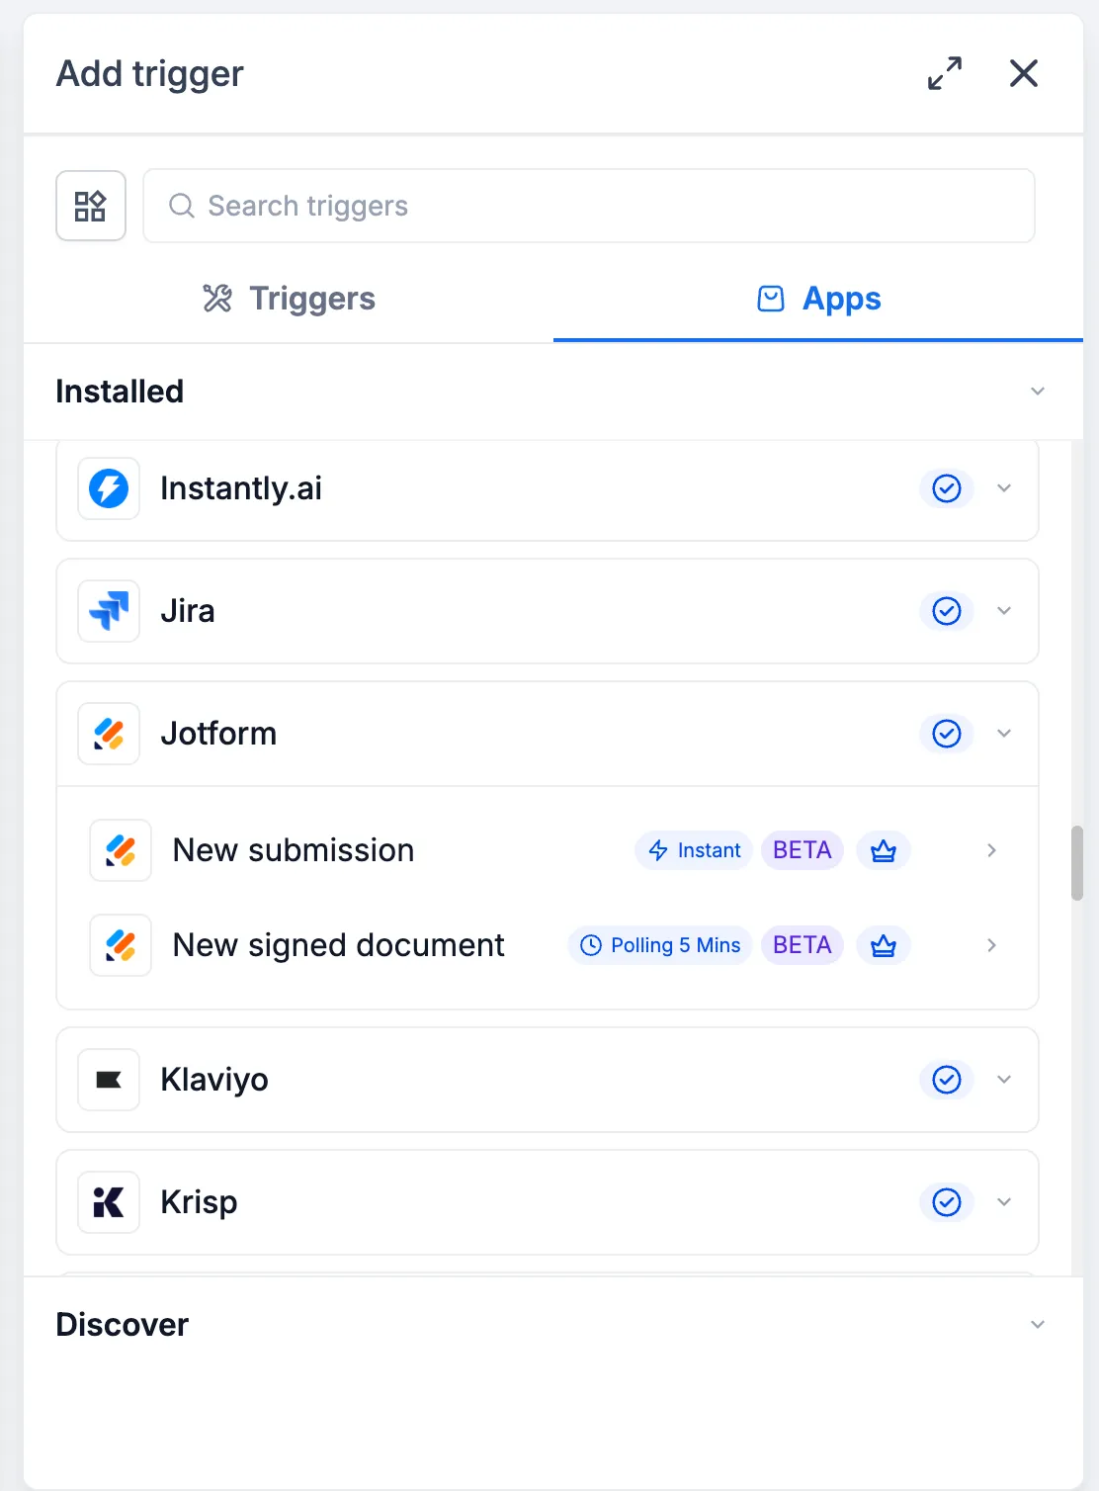Screen dimensions: 1099x1491
Task: Switch to the Apps tab
Action: pyautogui.click(x=818, y=299)
